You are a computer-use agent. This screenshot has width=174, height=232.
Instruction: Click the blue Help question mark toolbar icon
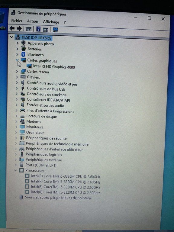tap(38, 29)
